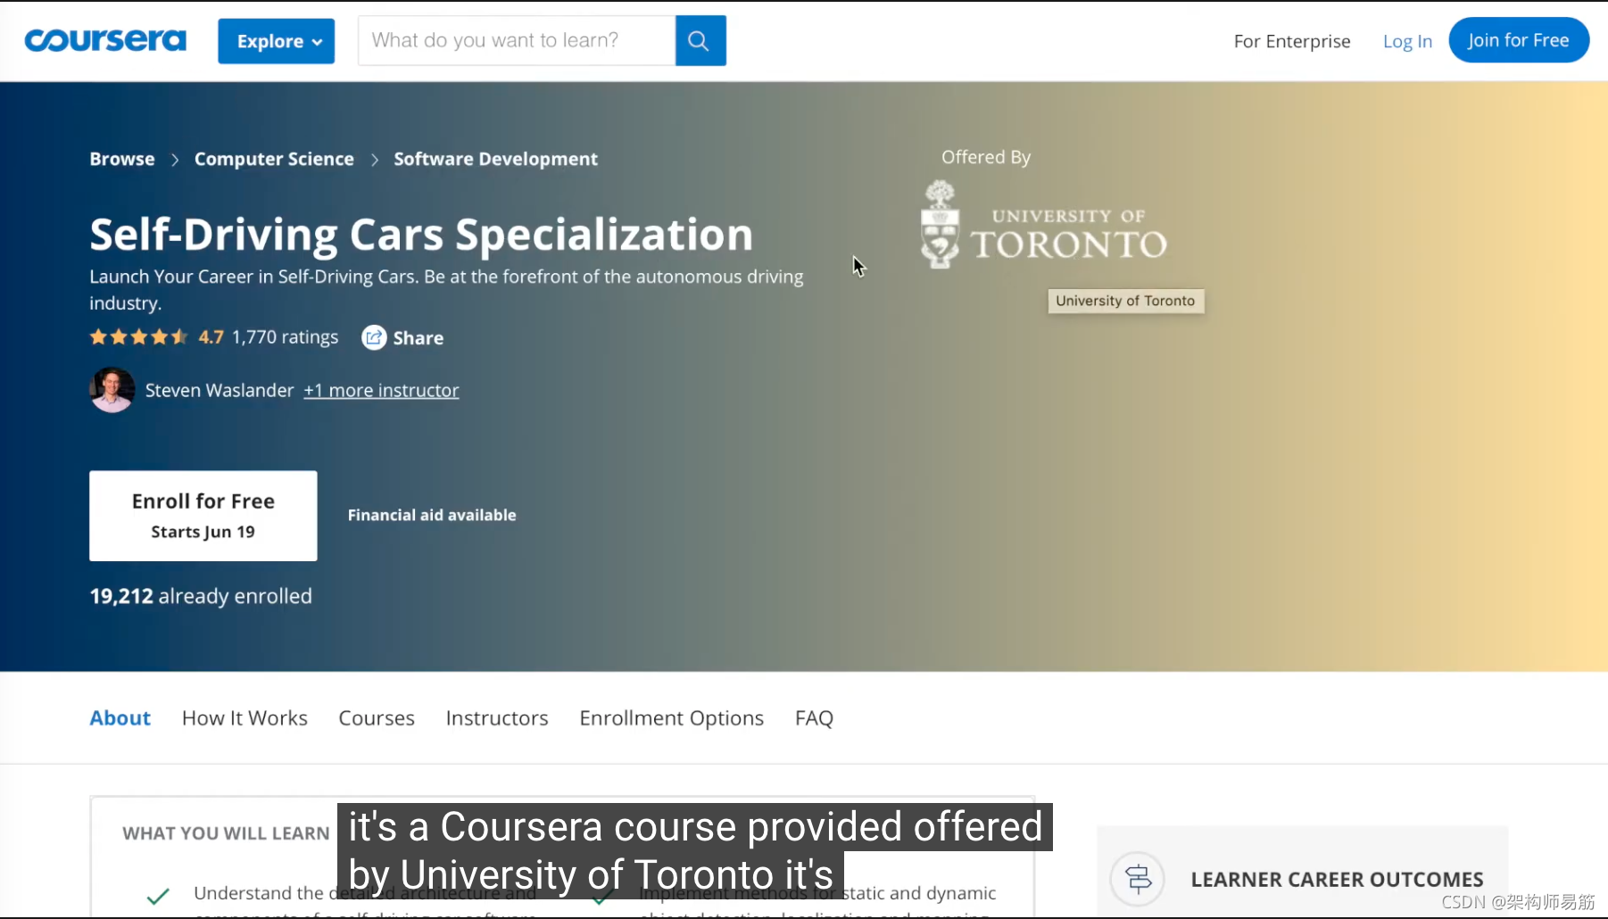Click the 'Offered By' label
Screen dimensions: 1608x919
(986, 157)
